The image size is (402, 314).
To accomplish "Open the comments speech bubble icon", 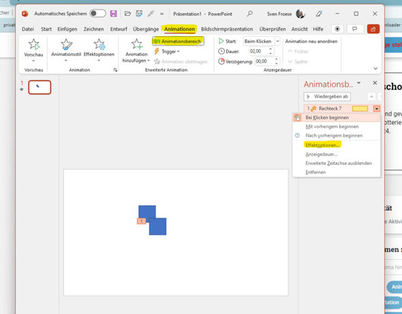I will [x=355, y=29].
